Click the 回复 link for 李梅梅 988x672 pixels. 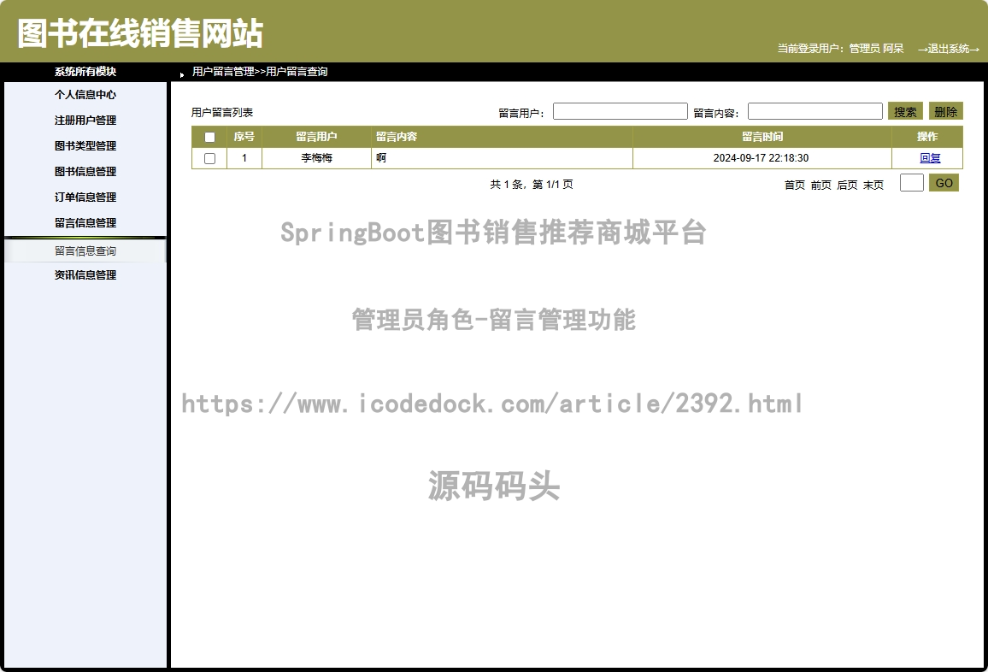point(930,158)
